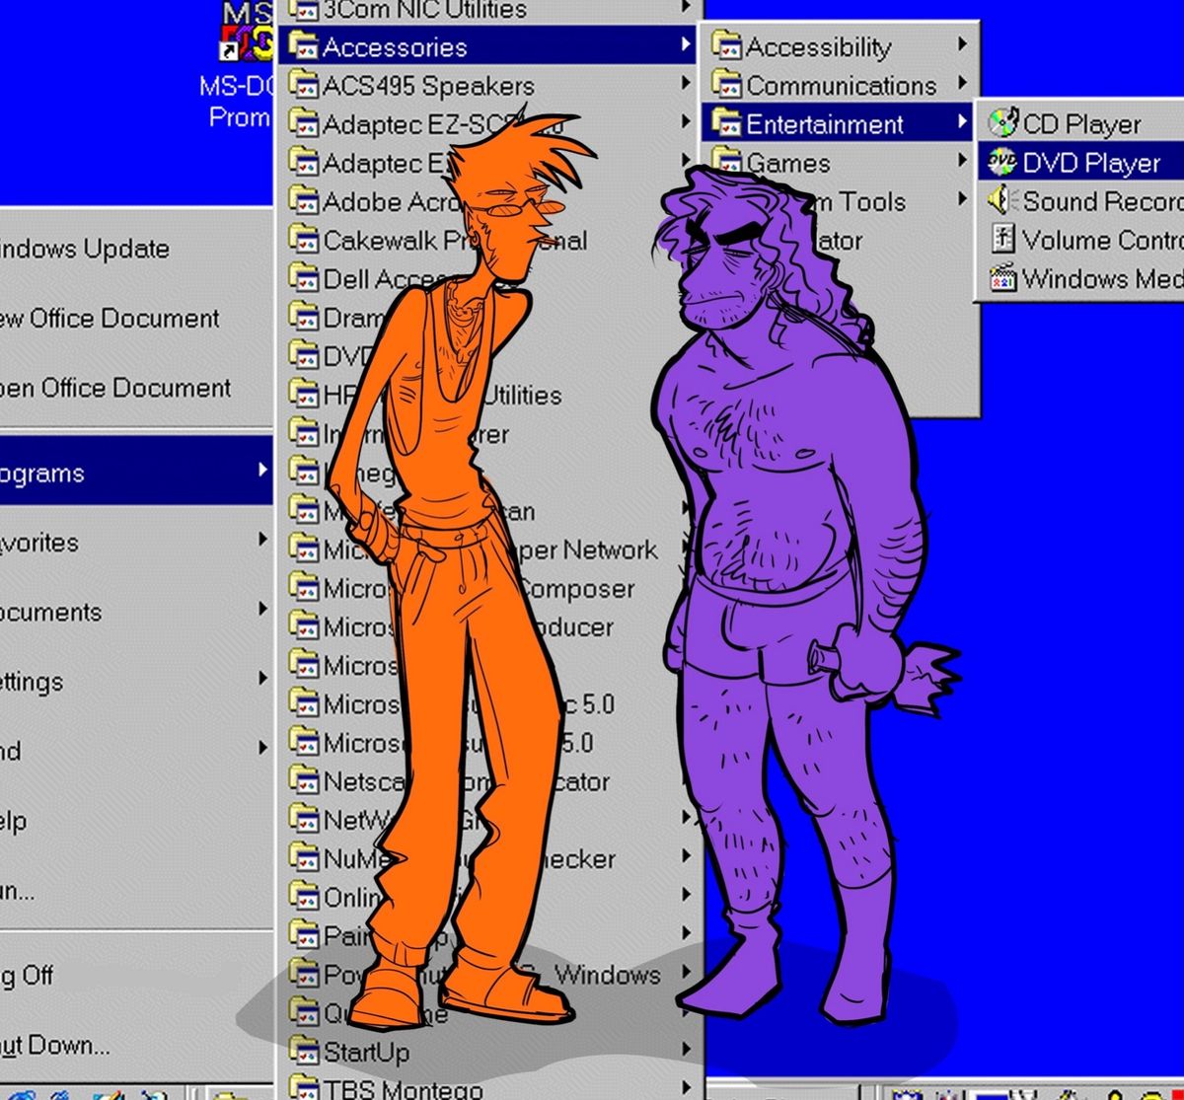Open the Communications submenu

coord(839,85)
